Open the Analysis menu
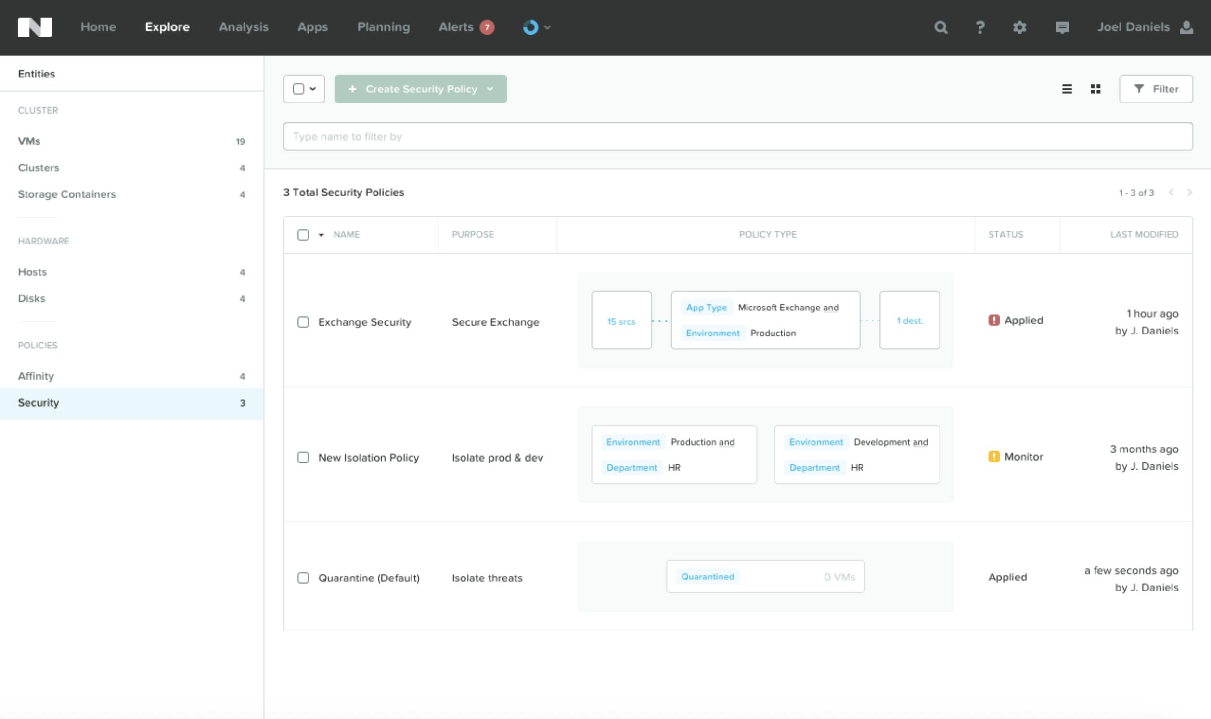The height and width of the screenshot is (719, 1211). point(243,27)
